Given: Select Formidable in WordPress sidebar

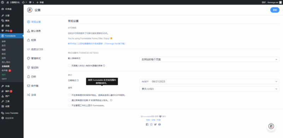Looking at the screenshot, I should click(12, 36).
